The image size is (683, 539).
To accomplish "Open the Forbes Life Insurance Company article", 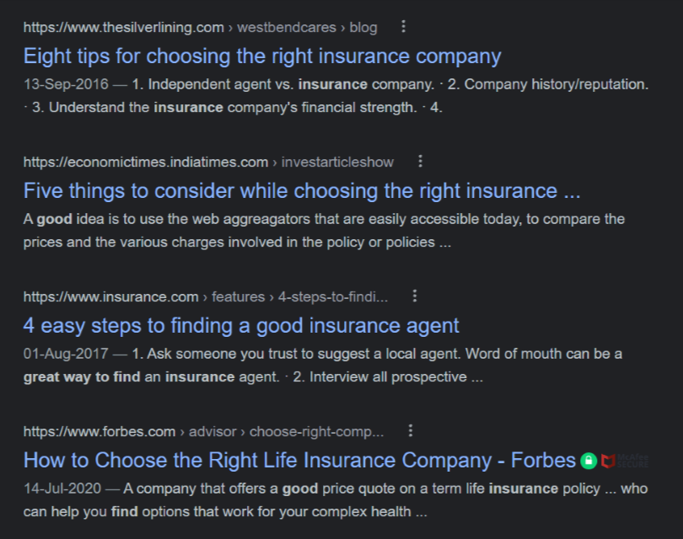I will coord(299,461).
